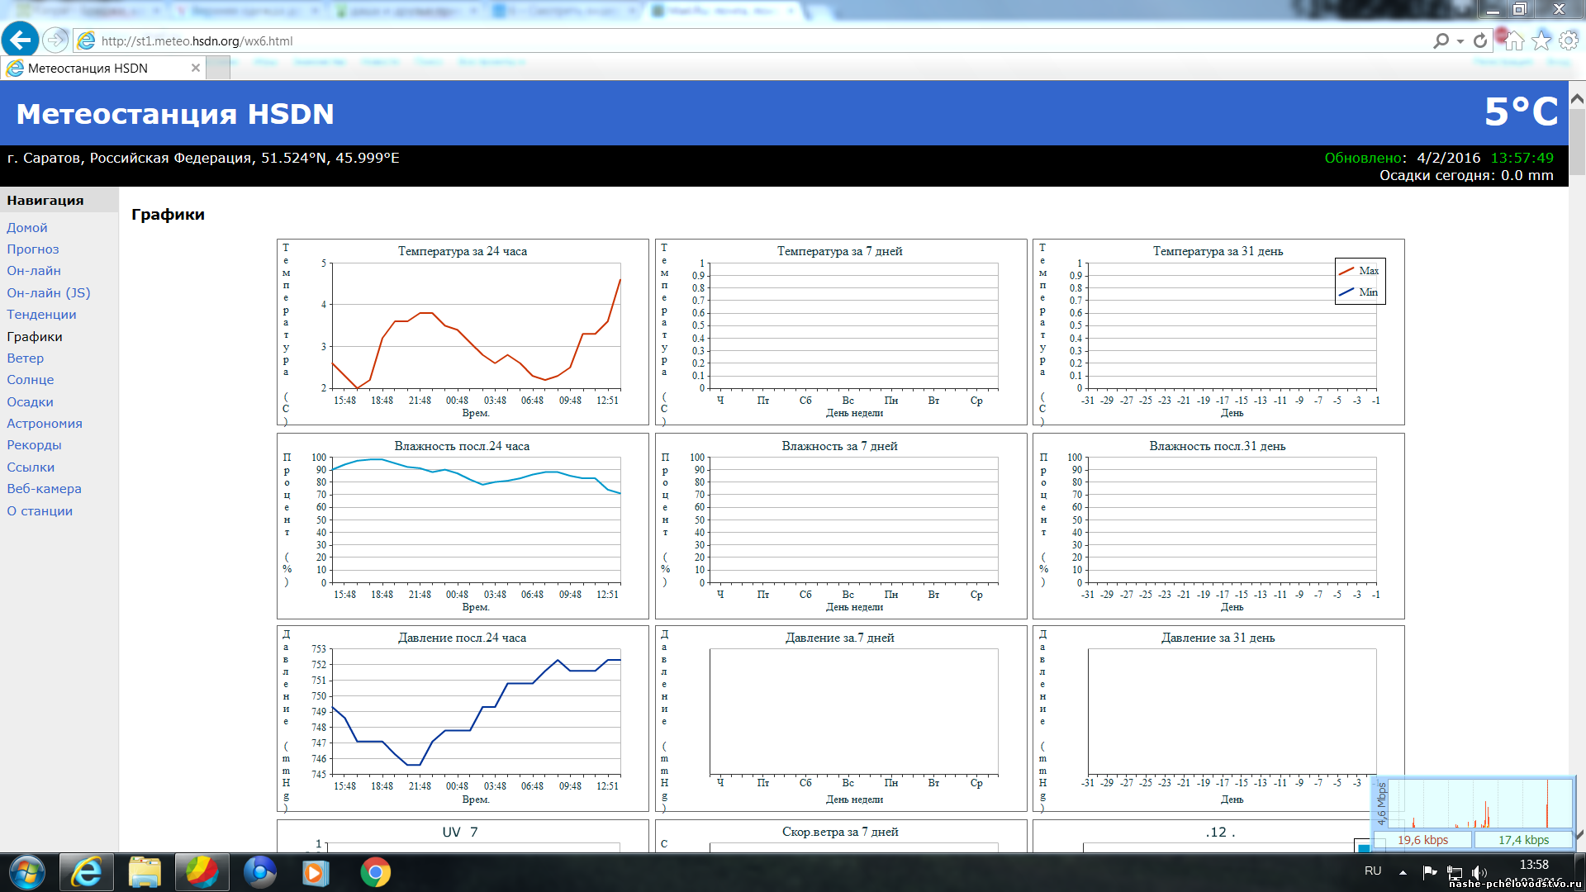Open the browser Home icon
This screenshot has height=892, width=1586.
tap(1514, 40)
